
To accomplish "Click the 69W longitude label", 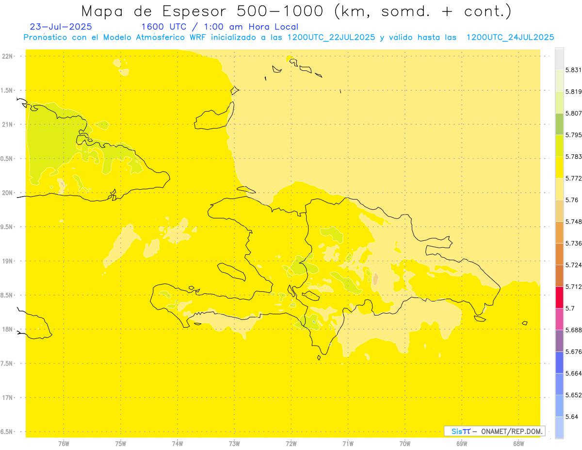I will [462, 444].
